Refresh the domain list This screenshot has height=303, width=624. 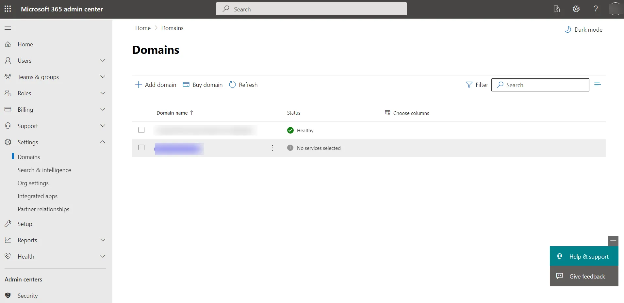(243, 85)
